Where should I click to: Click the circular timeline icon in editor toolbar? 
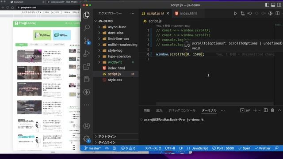pyautogui.click(x=270, y=13)
